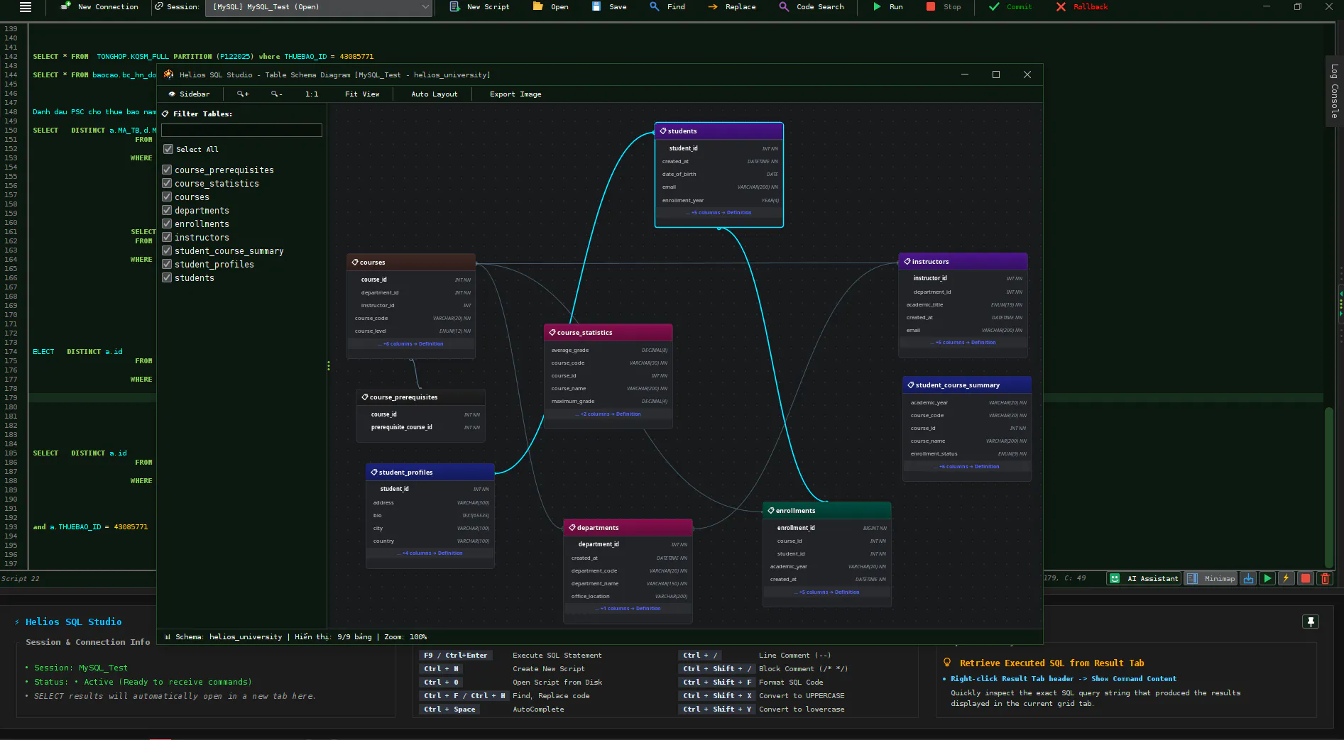Viewport: 1344px width, 740px height.
Task: Click the Open folder toolbar button
Action: [x=550, y=7]
